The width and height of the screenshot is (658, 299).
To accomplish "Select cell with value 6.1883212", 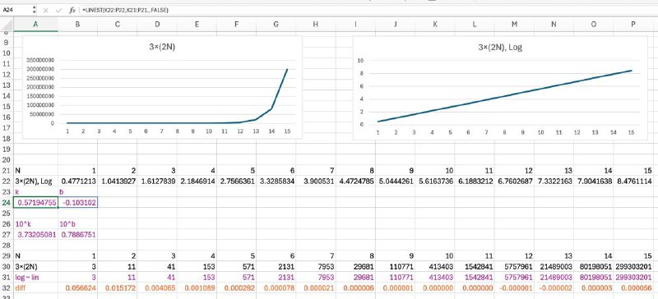I will tap(475, 182).
